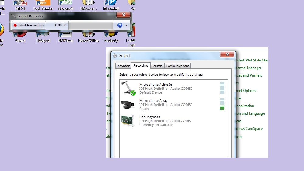Open the PDF24 desktop shortcut

coord(20,5)
